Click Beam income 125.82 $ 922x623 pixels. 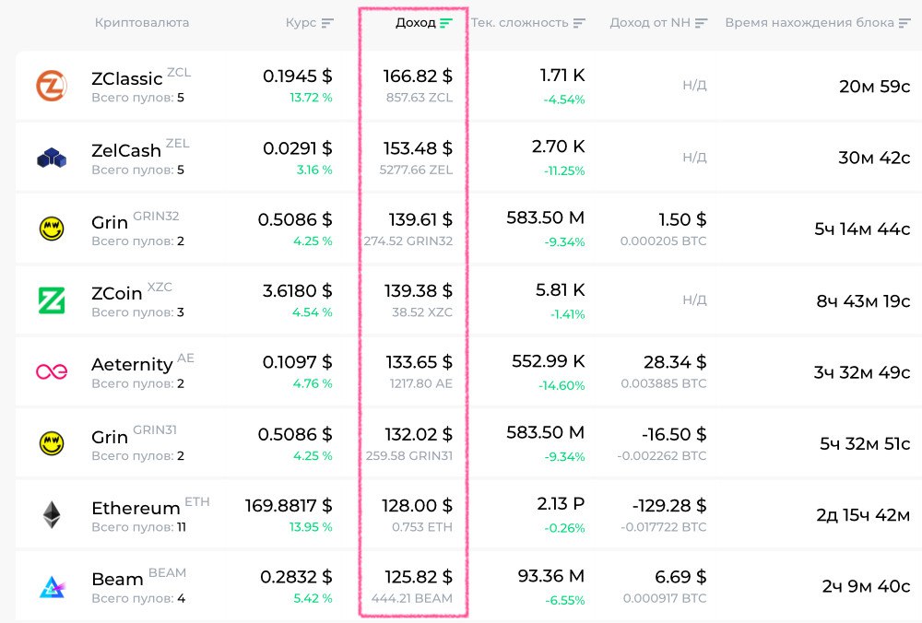coord(419,577)
